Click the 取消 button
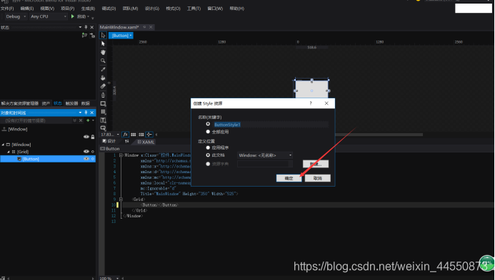Image resolution: width=495 pixels, height=280 pixels. [318, 178]
